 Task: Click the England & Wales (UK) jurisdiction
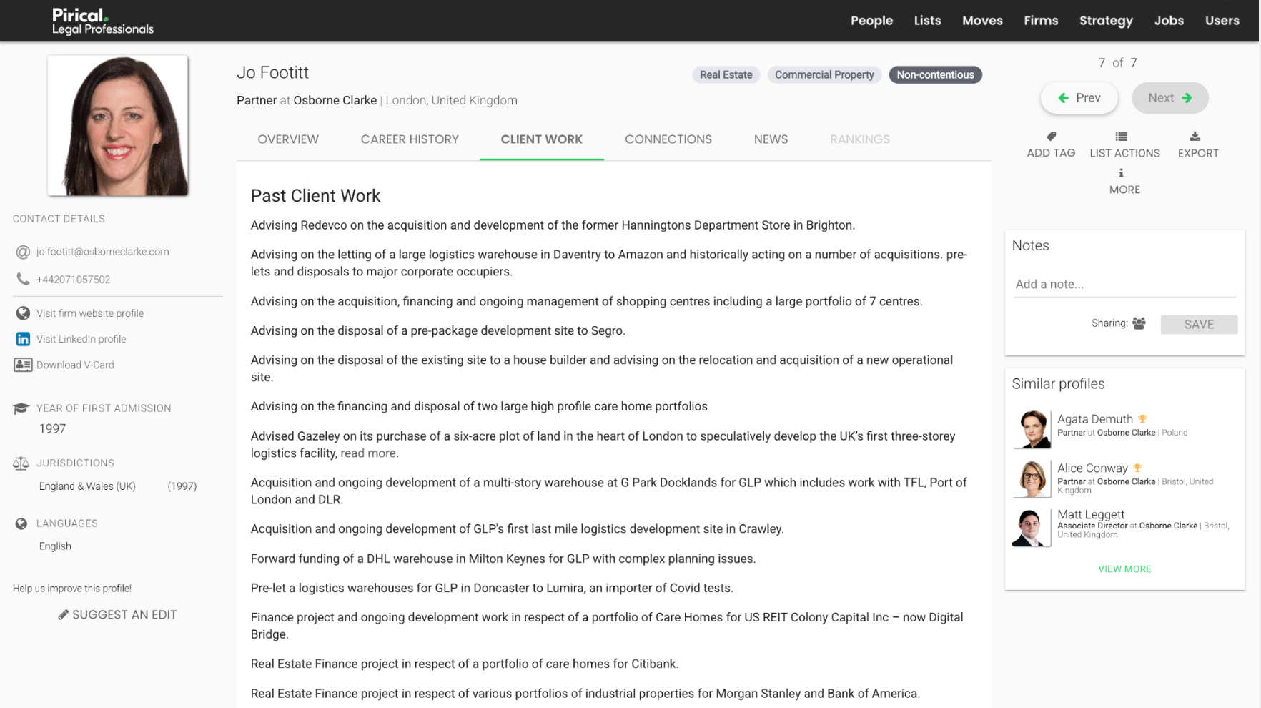pos(87,486)
